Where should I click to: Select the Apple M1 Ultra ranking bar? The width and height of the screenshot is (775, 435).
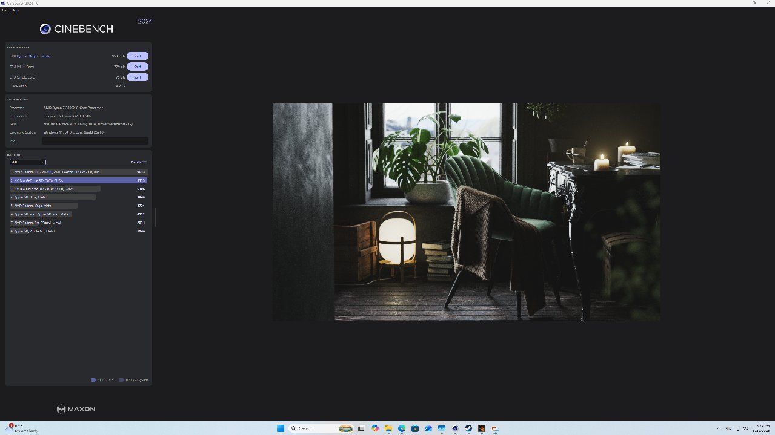click(53, 197)
